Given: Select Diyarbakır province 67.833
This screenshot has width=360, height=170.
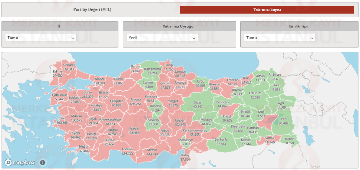Looking at the screenshot, I should pyautogui.click(x=239, y=129).
